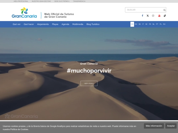Open the Alojamiento menu

[x=43, y=24]
